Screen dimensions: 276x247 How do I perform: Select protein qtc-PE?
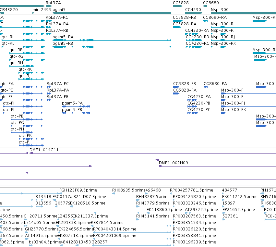point(21,93)
